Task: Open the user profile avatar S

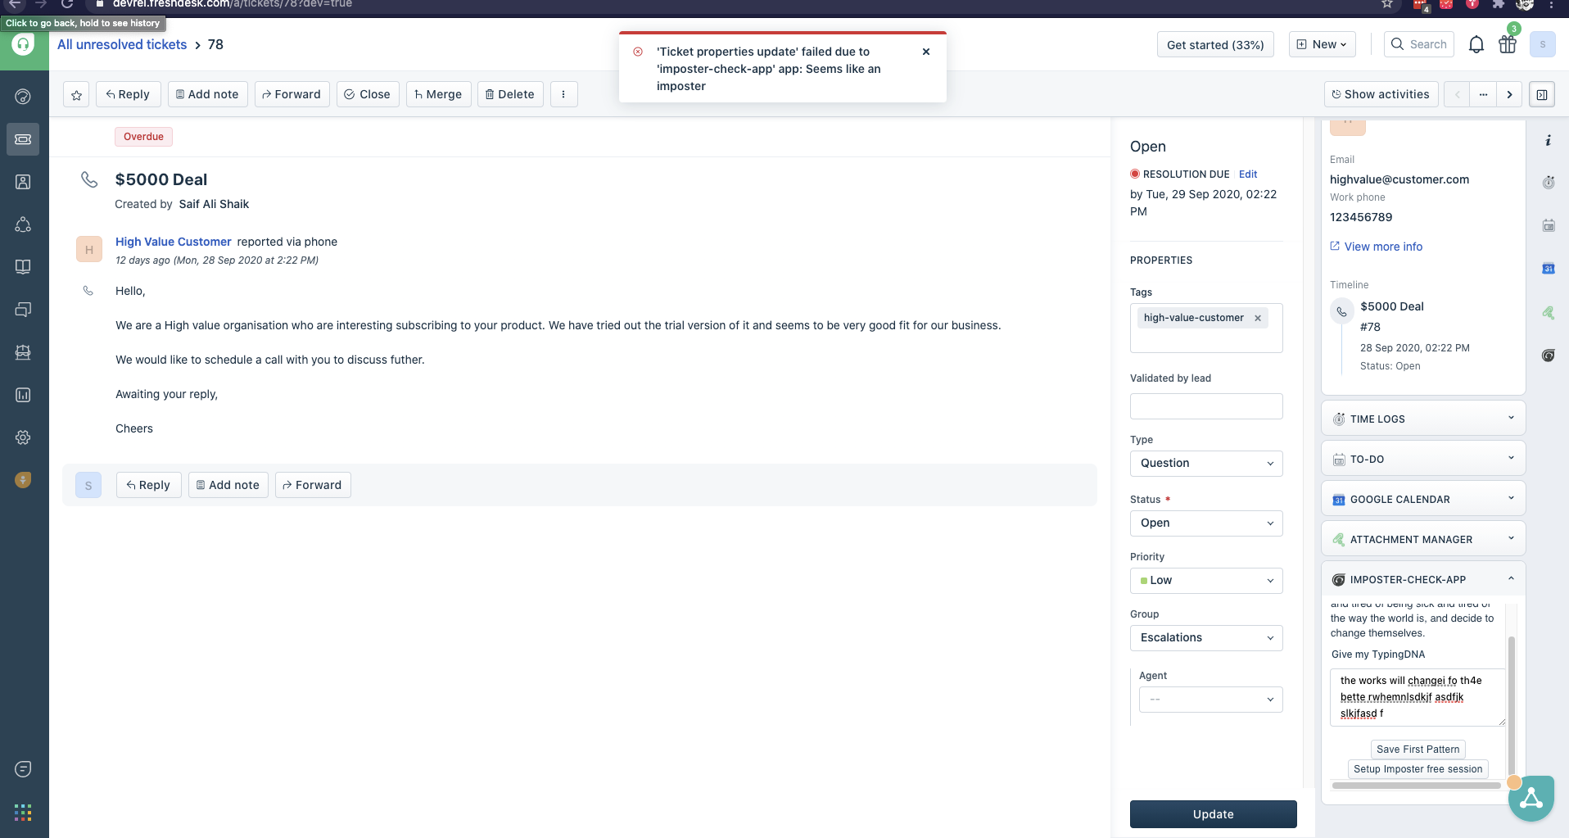Action: 1542,44
